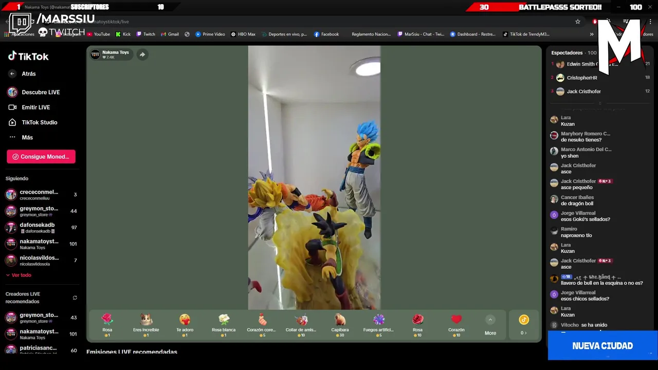Open the YouTube bookmark
The height and width of the screenshot is (370, 658).
(98, 34)
